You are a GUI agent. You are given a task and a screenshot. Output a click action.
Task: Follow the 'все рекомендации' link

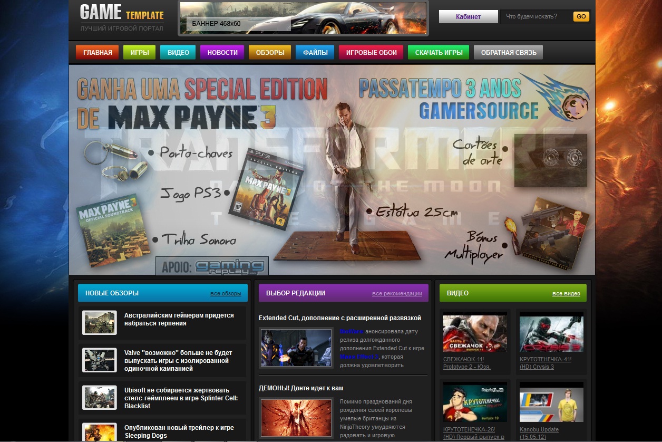(397, 293)
